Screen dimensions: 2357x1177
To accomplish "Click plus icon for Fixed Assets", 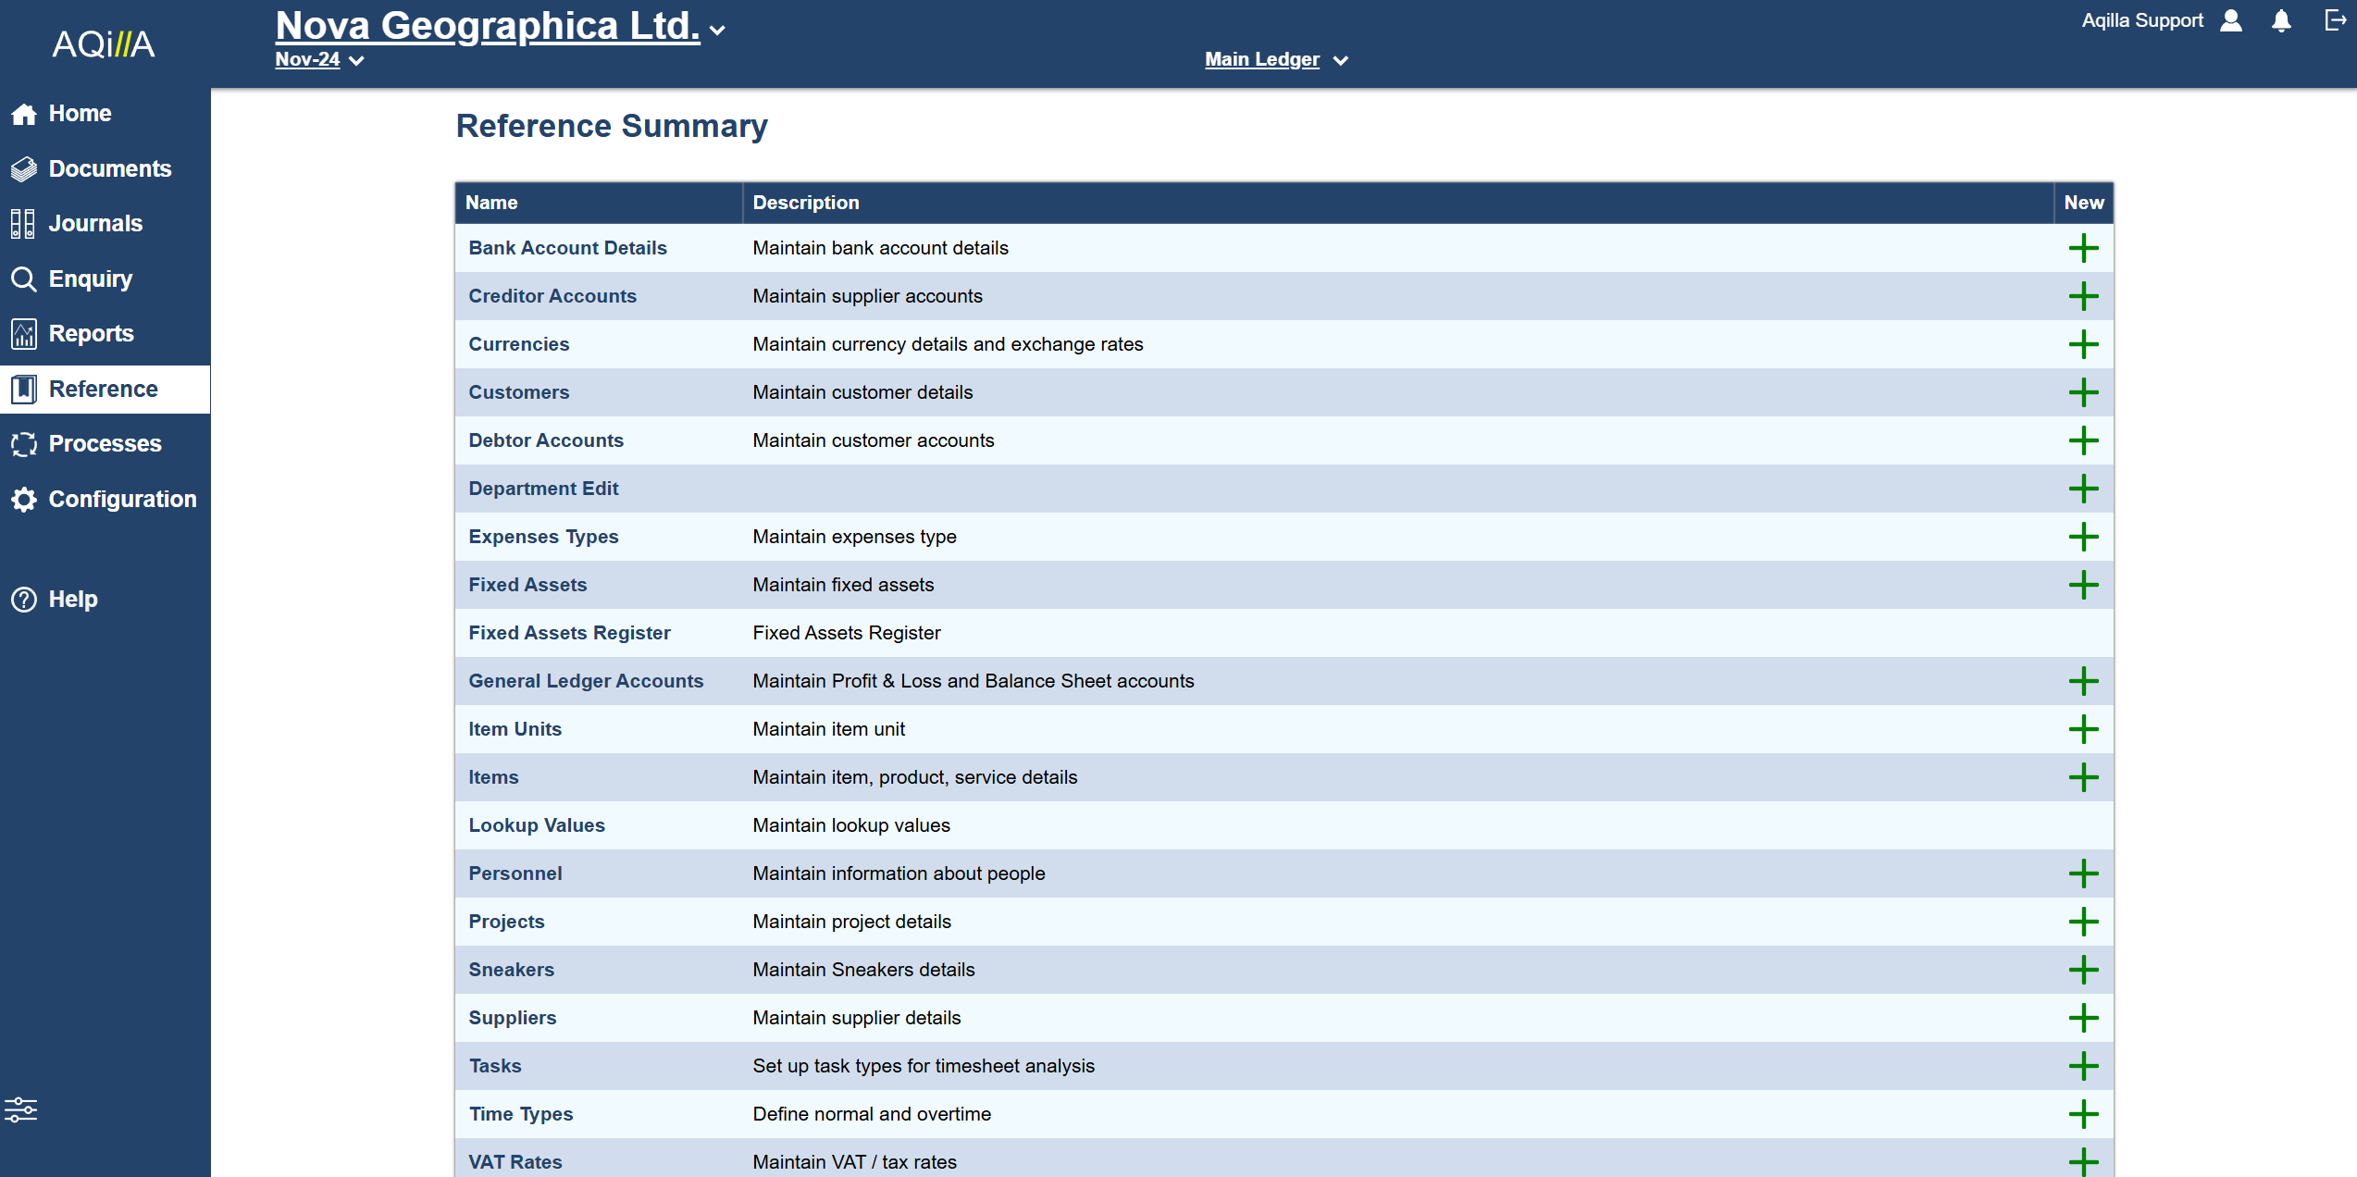I will (x=2083, y=585).
